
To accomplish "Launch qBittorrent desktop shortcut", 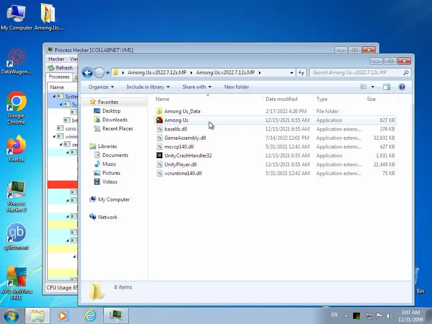I will point(16,236).
